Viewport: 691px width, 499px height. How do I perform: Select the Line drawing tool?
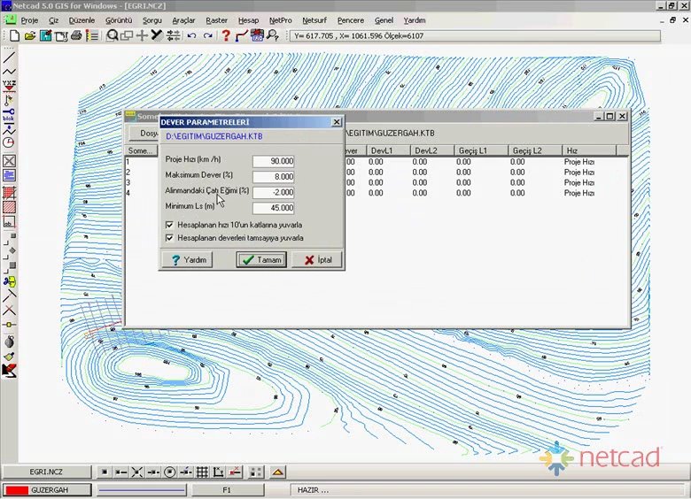coord(9,58)
